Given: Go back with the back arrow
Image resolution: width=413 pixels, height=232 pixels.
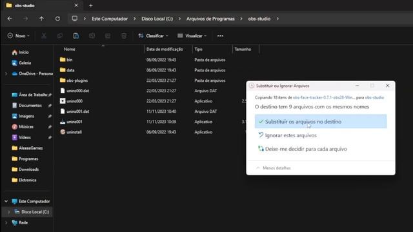Looking at the screenshot, I should (x=10, y=19).
